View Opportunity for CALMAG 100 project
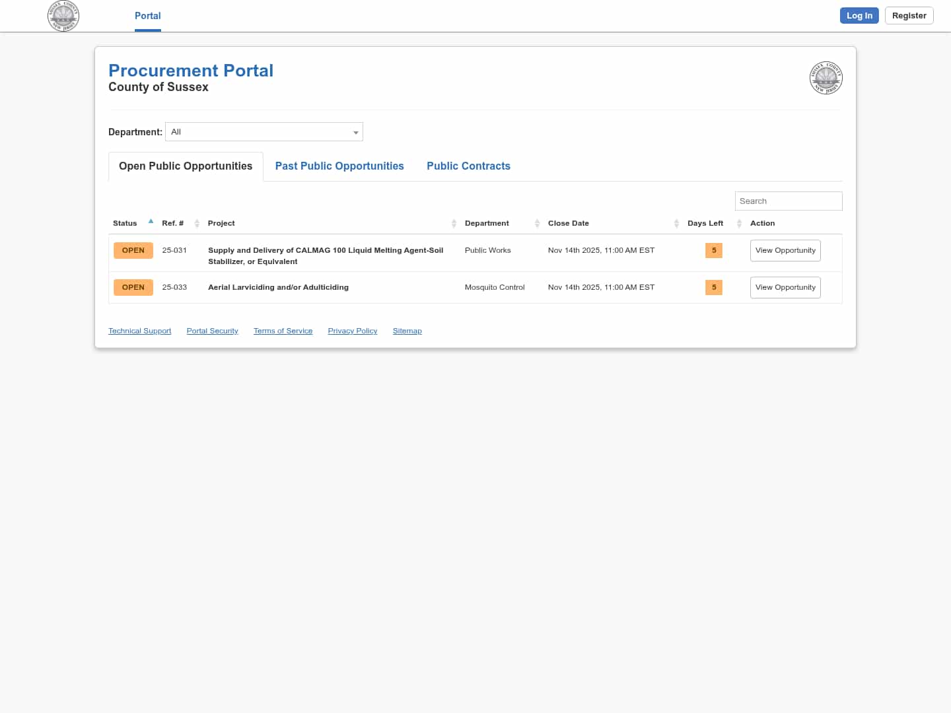951x713 pixels. click(x=785, y=251)
